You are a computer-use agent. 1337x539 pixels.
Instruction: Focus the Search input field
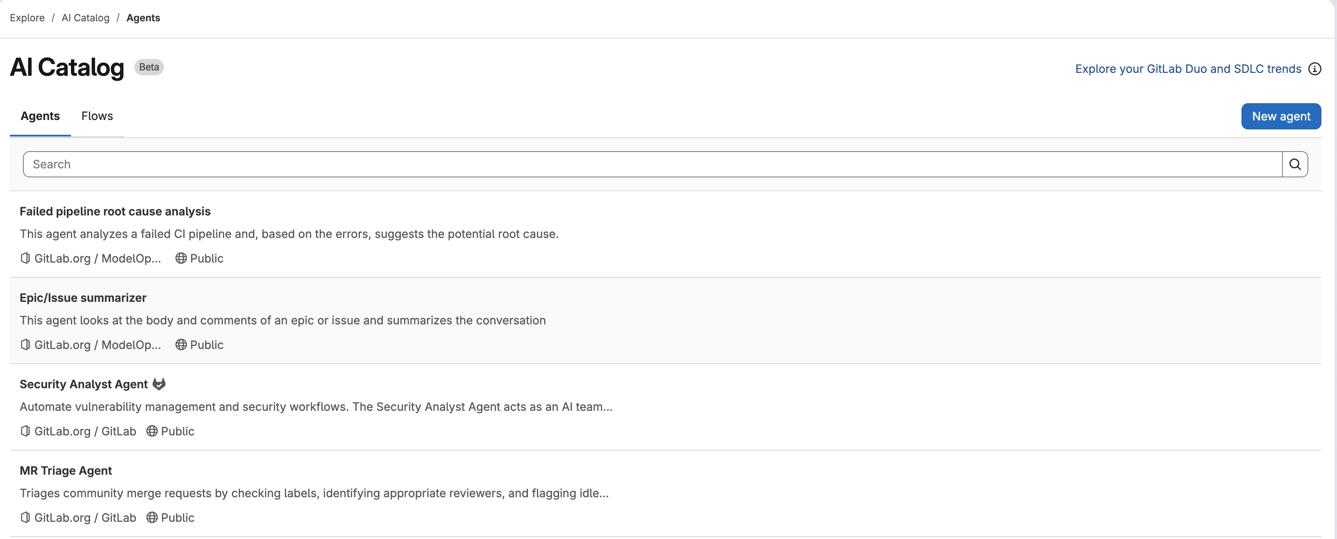coord(652,165)
